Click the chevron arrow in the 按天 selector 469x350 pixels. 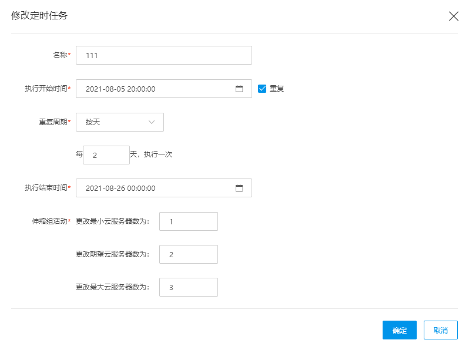152,122
